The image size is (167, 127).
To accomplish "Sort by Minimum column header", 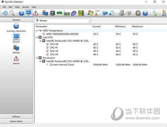I will (x=122, y=26).
